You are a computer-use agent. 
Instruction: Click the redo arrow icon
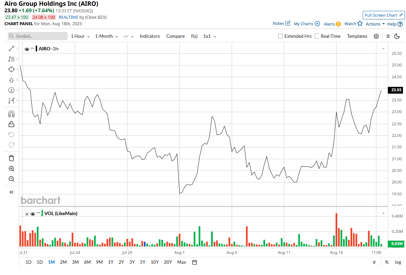click(11, 145)
